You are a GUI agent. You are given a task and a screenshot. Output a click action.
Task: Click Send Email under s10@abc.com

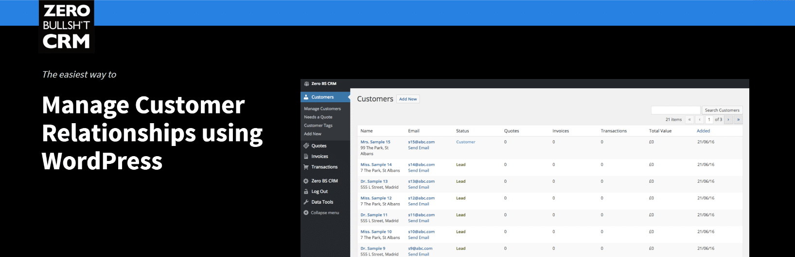pyautogui.click(x=419, y=238)
